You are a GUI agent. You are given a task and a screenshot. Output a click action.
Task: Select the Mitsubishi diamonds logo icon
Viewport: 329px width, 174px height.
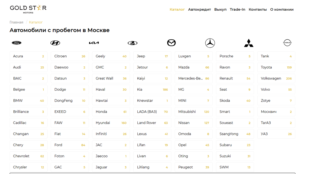tap(249, 43)
